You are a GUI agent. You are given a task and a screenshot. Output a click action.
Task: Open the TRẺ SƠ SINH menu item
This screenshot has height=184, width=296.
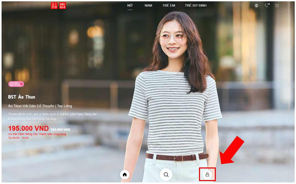196,6
